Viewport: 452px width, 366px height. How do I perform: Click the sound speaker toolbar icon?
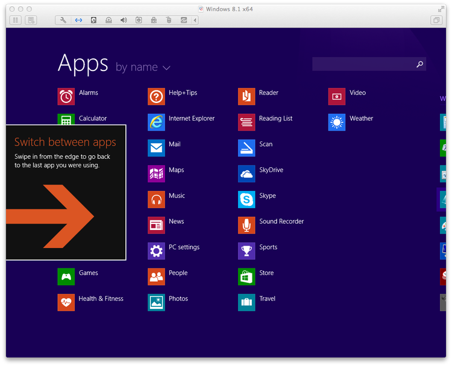tap(124, 20)
